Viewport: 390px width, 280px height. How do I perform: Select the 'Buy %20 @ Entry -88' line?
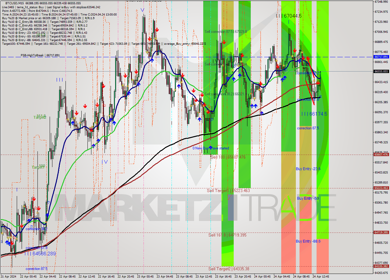(44, 40)
